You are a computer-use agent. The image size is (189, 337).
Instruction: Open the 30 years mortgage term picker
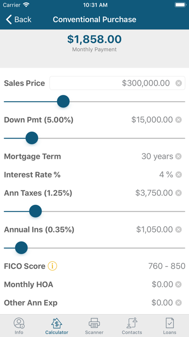(x=157, y=156)
